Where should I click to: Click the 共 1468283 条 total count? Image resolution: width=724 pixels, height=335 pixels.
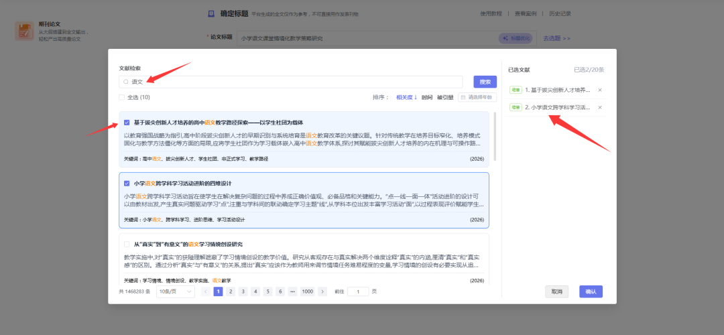[x=135, y=291]
